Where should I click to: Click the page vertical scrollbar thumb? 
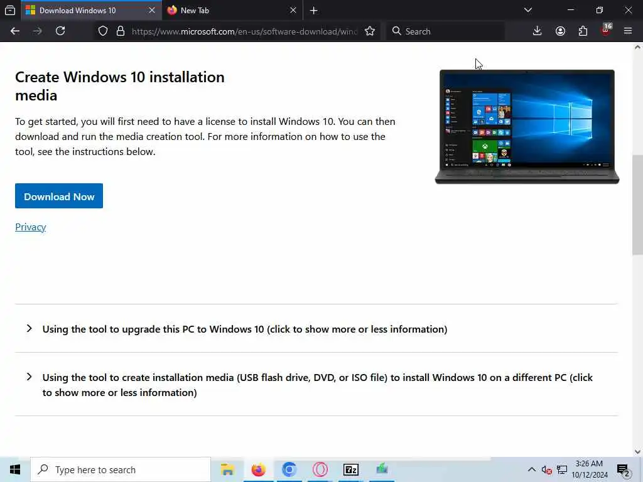(x=637, y=205)
